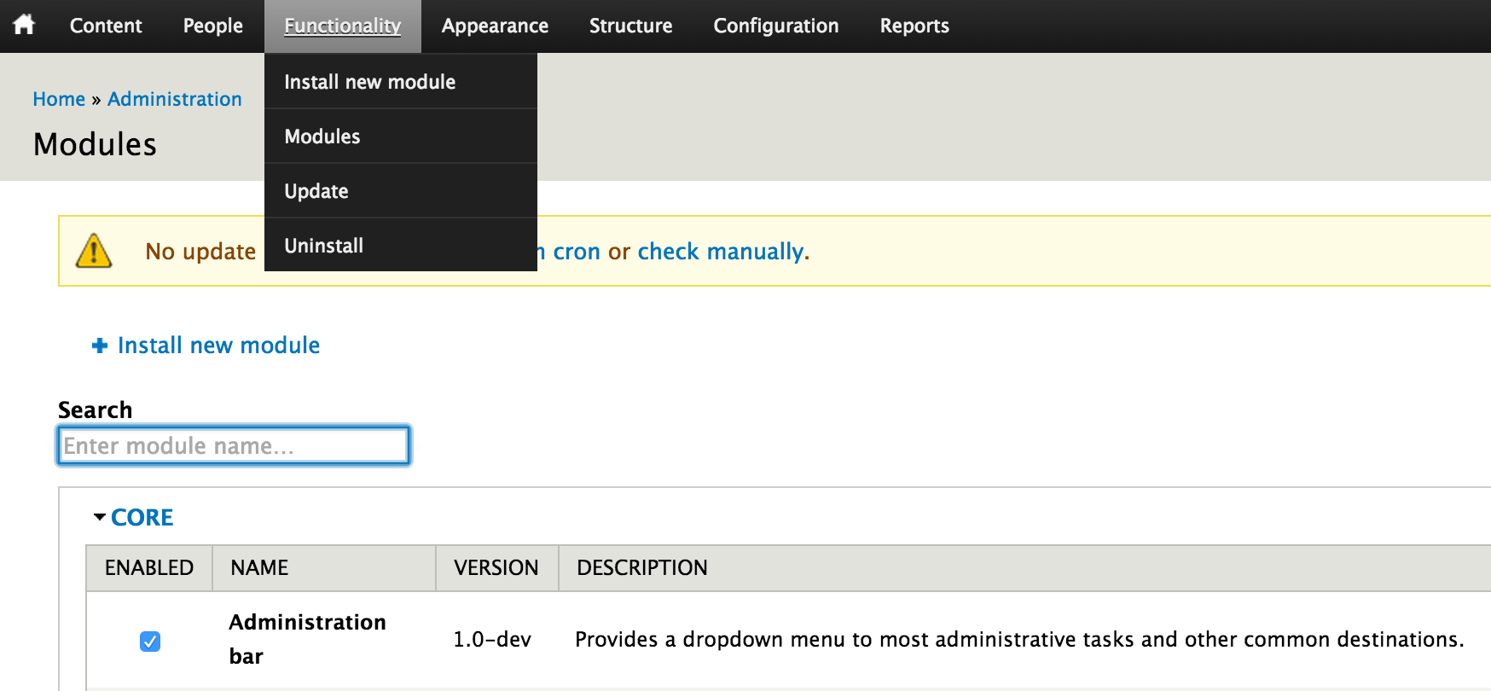
Task: Open the Configuration menu
Action: point(775,26)
